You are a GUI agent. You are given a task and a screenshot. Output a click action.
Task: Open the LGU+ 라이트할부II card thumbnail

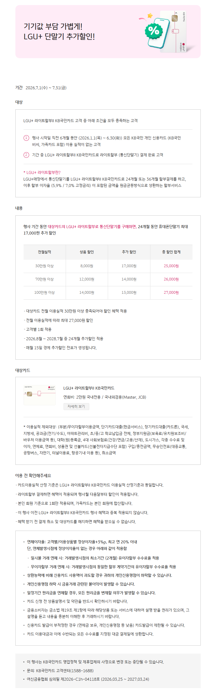[39, 395]
